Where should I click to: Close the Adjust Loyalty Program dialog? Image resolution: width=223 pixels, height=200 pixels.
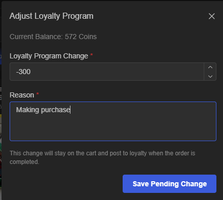pos(211,16)
